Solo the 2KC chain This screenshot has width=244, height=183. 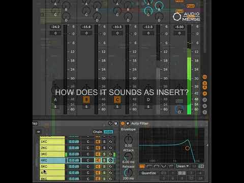click(x=104, y=148)
